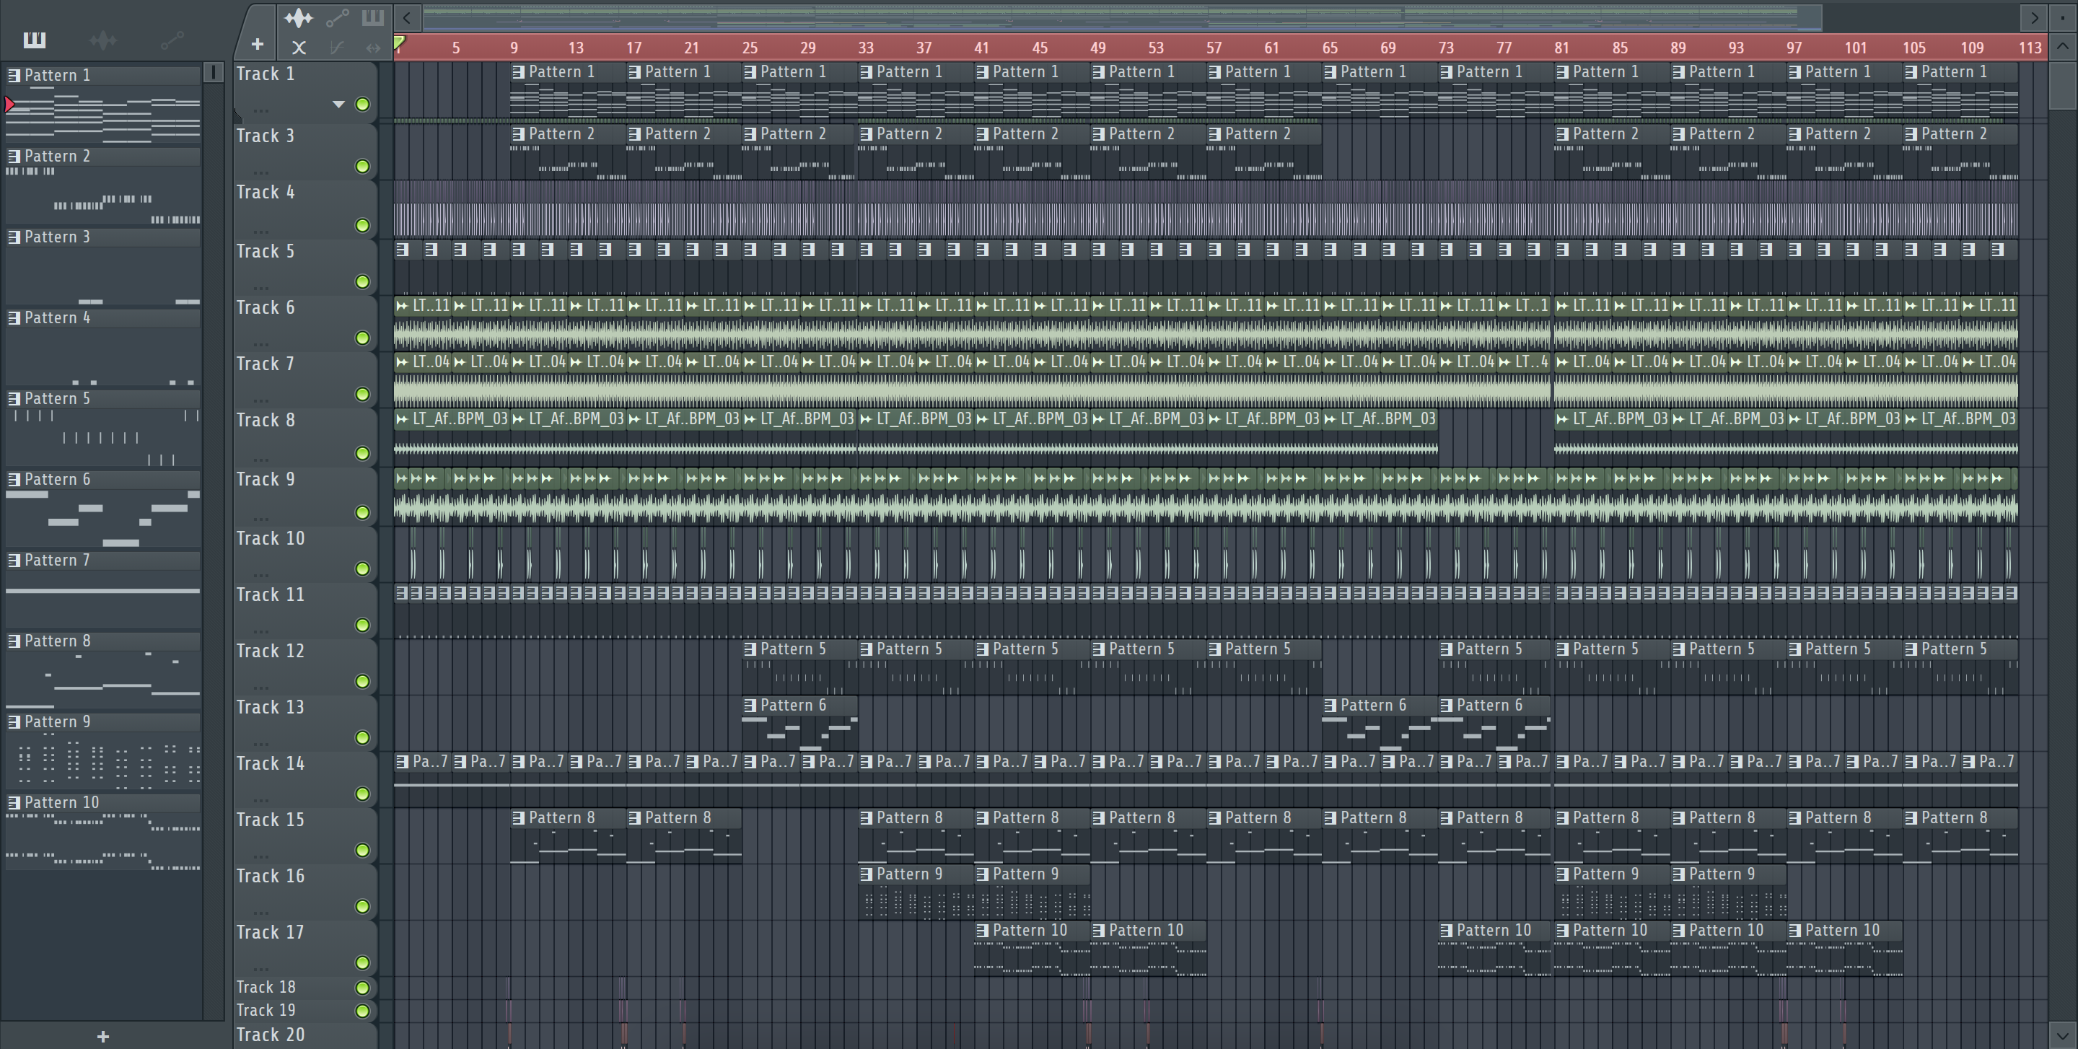
Task: Click the piano icon of Pattern 2 in the picker
Action: point(14,156)
